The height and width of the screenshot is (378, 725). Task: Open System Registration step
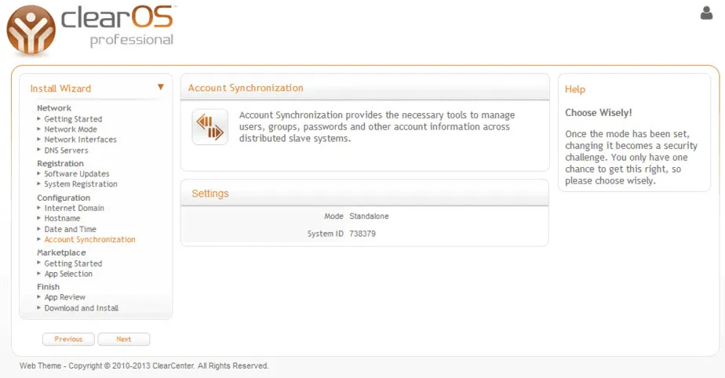tap(80, 184)
